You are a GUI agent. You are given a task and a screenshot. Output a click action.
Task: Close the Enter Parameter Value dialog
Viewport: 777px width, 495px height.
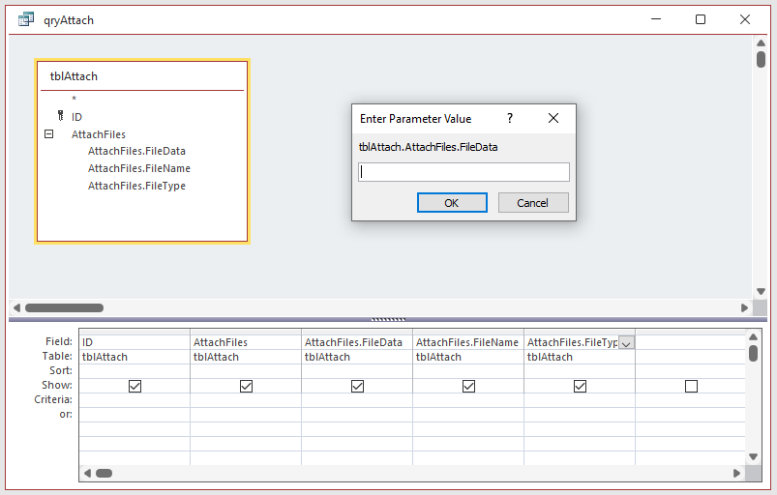pyautogui.click(x=553, y=118)
